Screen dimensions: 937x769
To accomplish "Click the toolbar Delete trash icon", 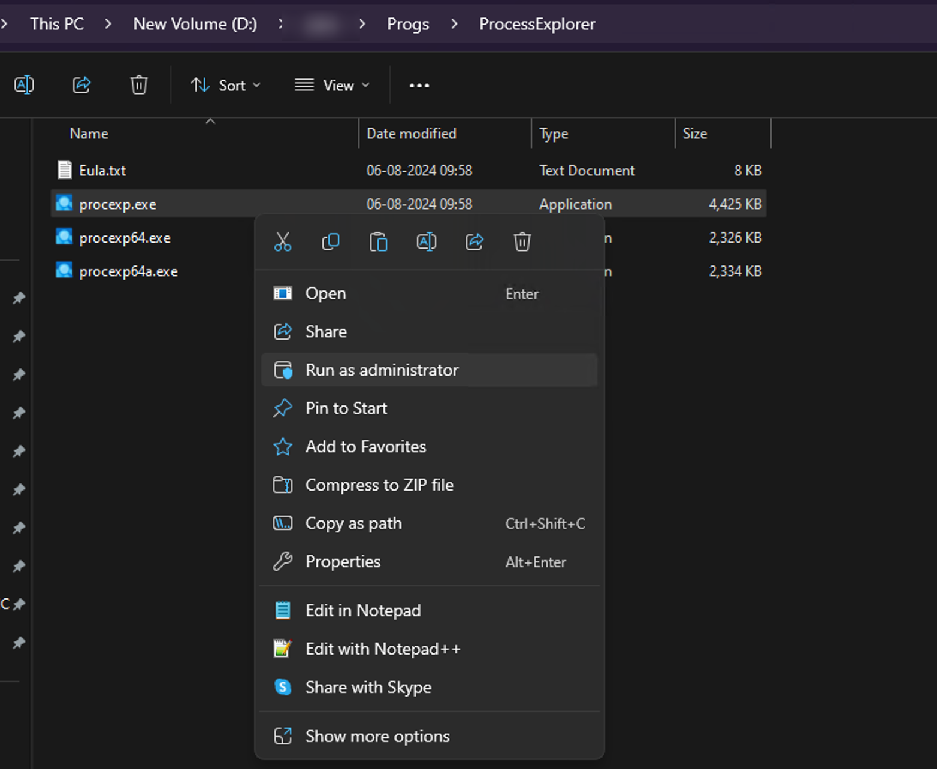I will click(x=139, y=85).
